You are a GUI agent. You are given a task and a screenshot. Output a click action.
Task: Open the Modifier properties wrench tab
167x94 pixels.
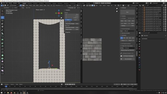coord(139,57)
